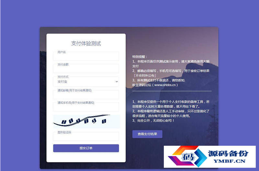Open the YMBF.CN watermark link

(230, 161)
